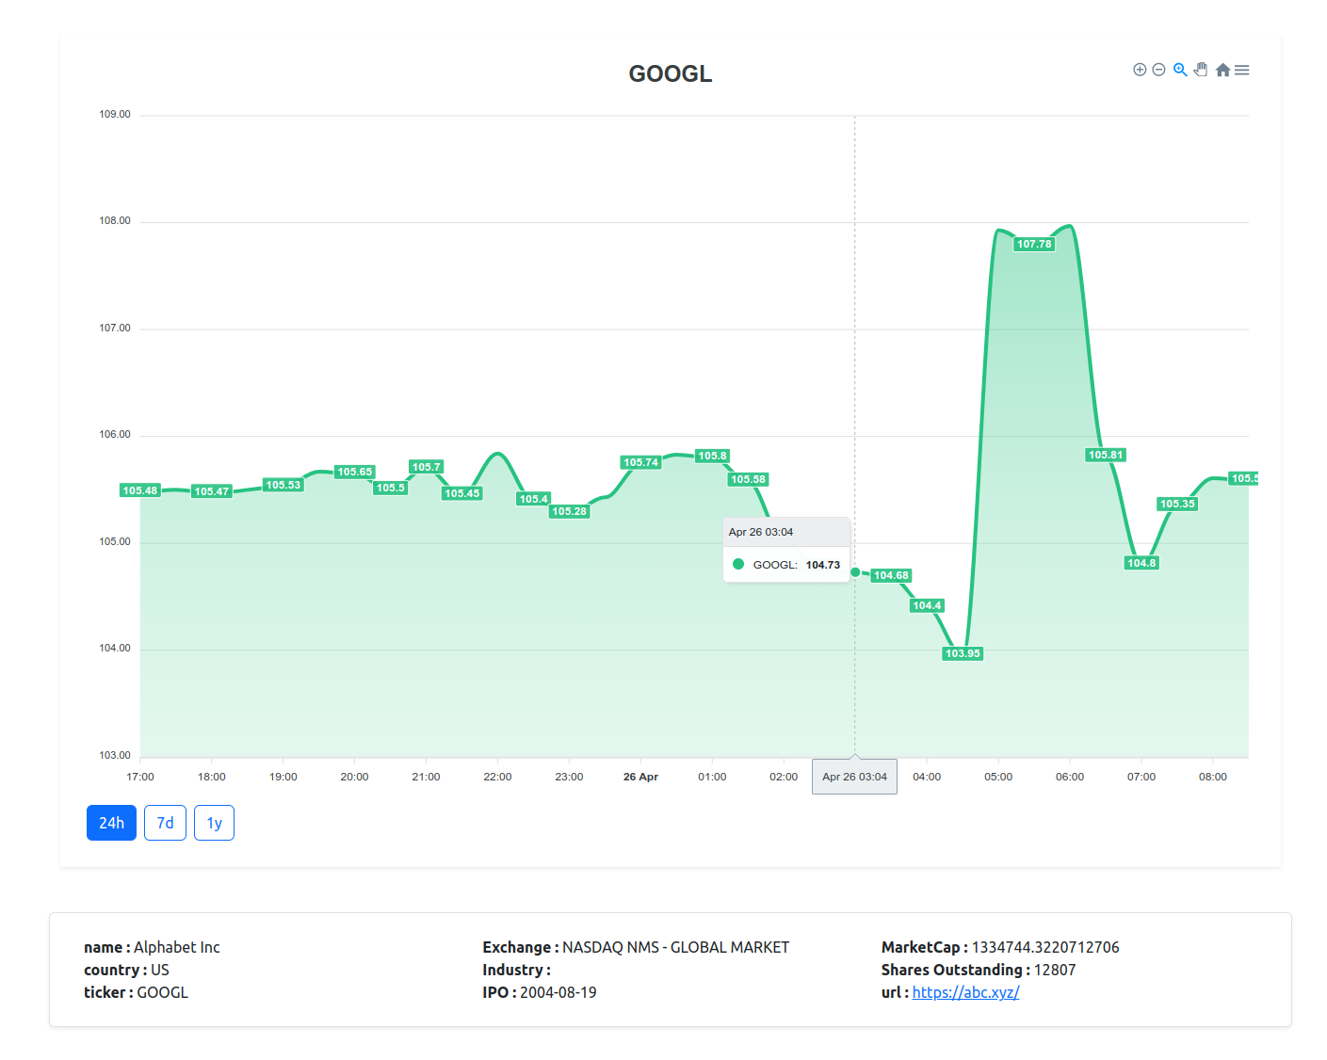
Task: Click the hovered data point marker dot
Action: tap(855, 572)
